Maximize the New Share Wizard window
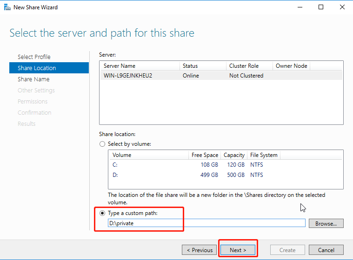This screenshot has height=260, width=353. [321, 7]
